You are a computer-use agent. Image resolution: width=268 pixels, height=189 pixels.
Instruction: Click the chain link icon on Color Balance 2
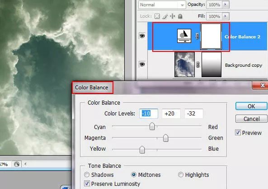[x=197, y=36]
